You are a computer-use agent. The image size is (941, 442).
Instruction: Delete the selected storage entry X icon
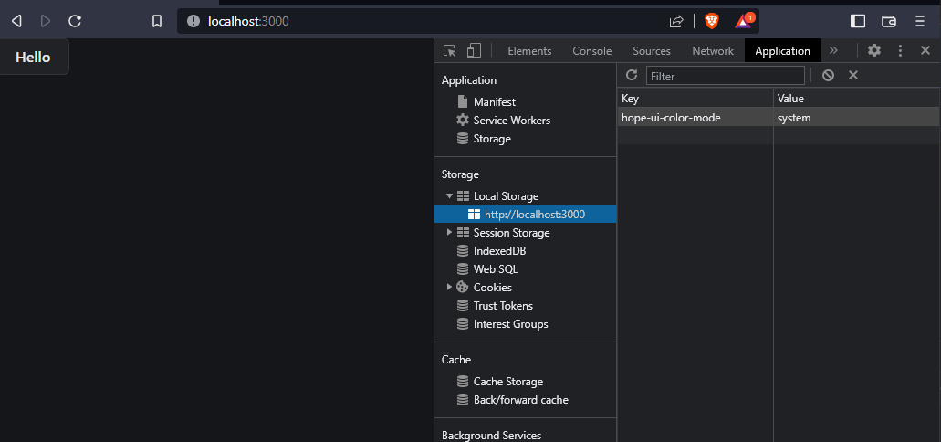[853, 75]
